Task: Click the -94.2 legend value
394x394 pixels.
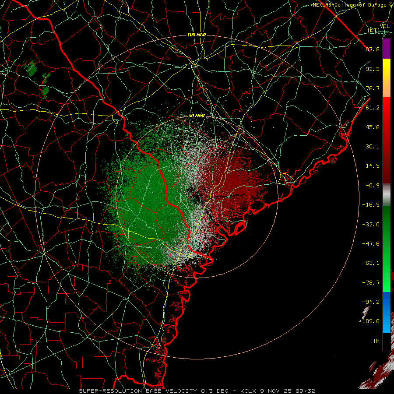Action: point(371,302)
